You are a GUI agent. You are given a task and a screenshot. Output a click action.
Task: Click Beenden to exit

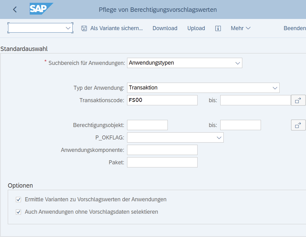click(295, 28)
